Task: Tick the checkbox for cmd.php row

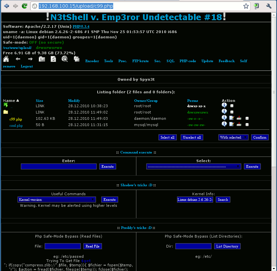Action: tap(247, 125)
